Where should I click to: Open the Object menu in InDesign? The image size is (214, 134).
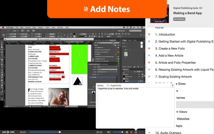click(41, 28)
